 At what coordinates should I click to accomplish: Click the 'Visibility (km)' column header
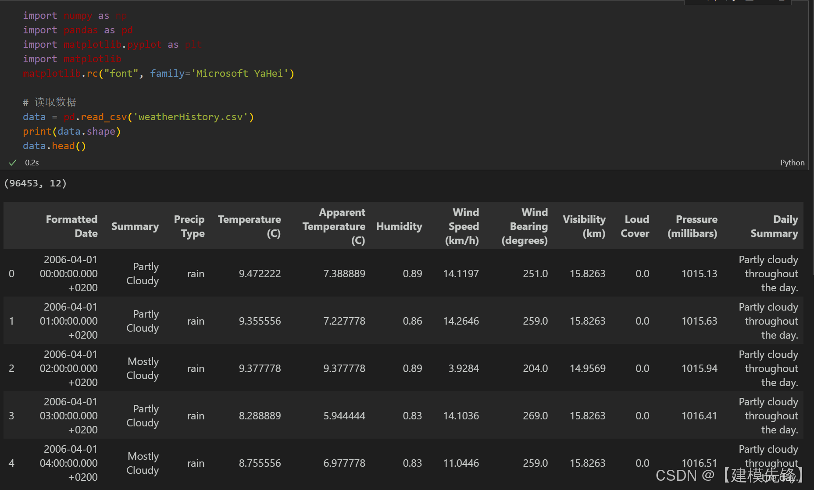click(x=584, y=226)
